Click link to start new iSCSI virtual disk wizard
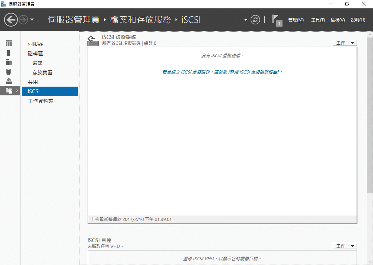This screenshot has width=373, height=265. pos(222,72)
